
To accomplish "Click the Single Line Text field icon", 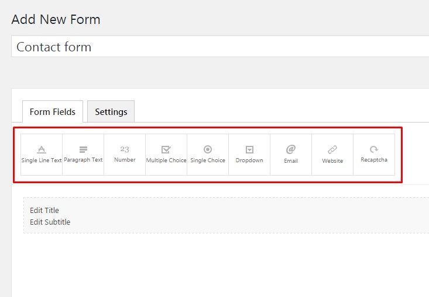I will click(42, 149).
